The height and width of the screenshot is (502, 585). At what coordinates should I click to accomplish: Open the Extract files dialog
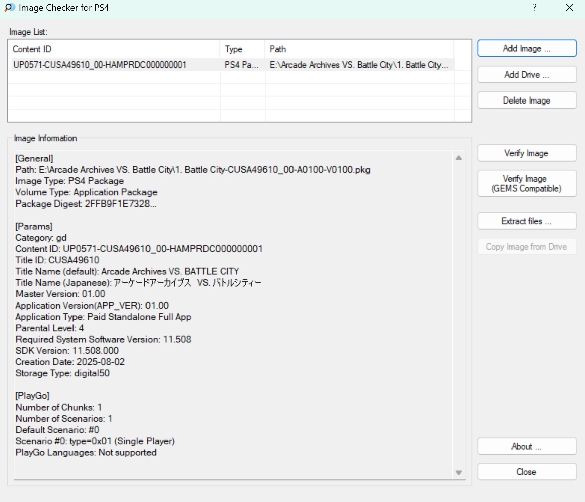pos(527,221)
